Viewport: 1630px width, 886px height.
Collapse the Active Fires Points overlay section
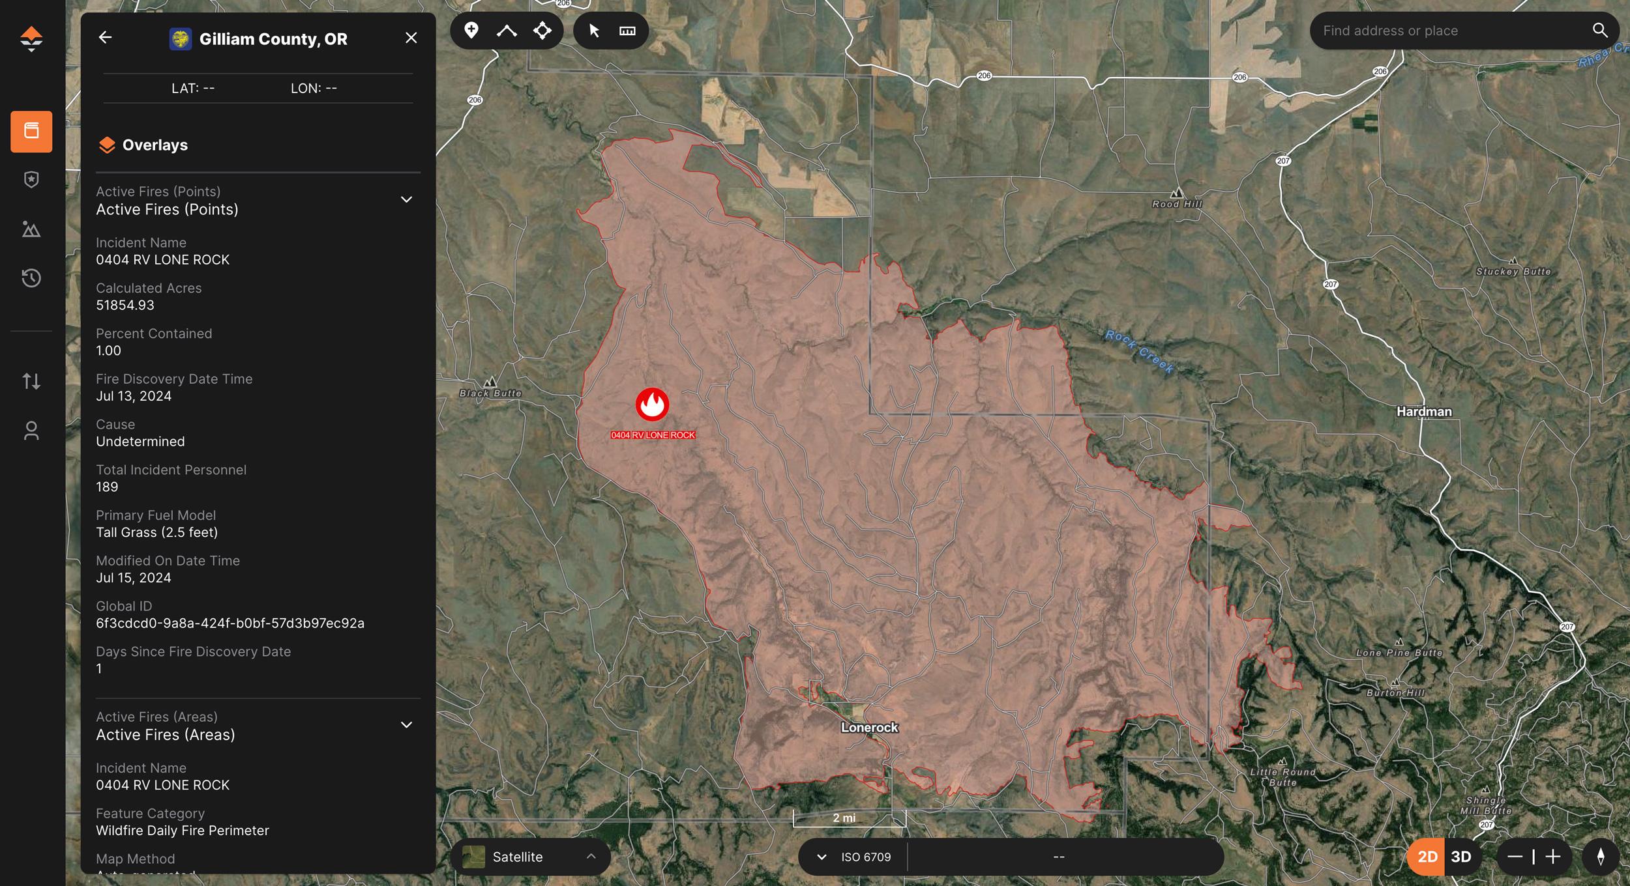click(x=405, y=200)
